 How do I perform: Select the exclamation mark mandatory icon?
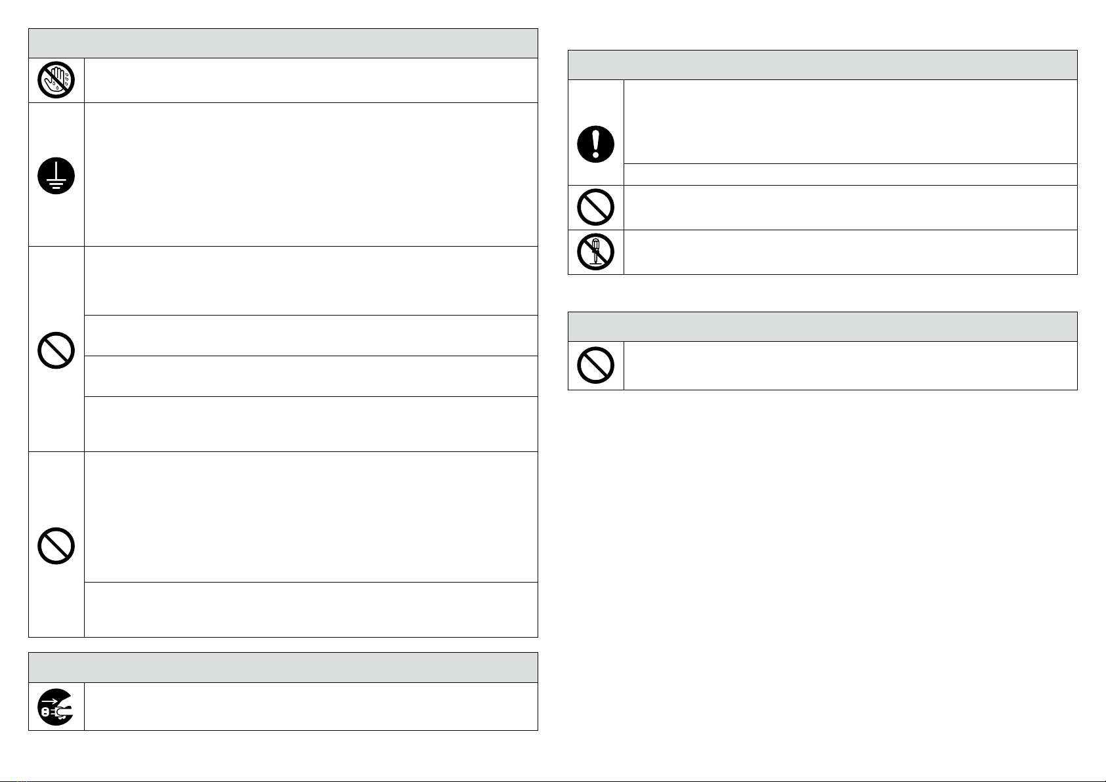tap(595, 144)
